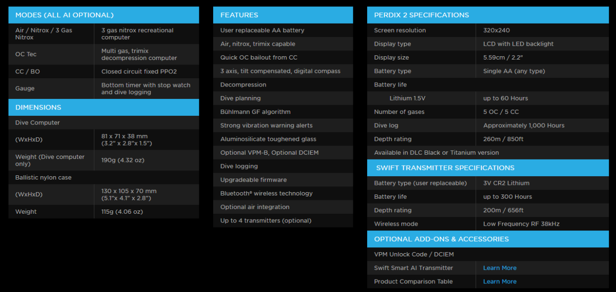Click the Perdix 2 Specifications header
The width and height of the screenshot is (616, 292).
(x=421, y=15)
